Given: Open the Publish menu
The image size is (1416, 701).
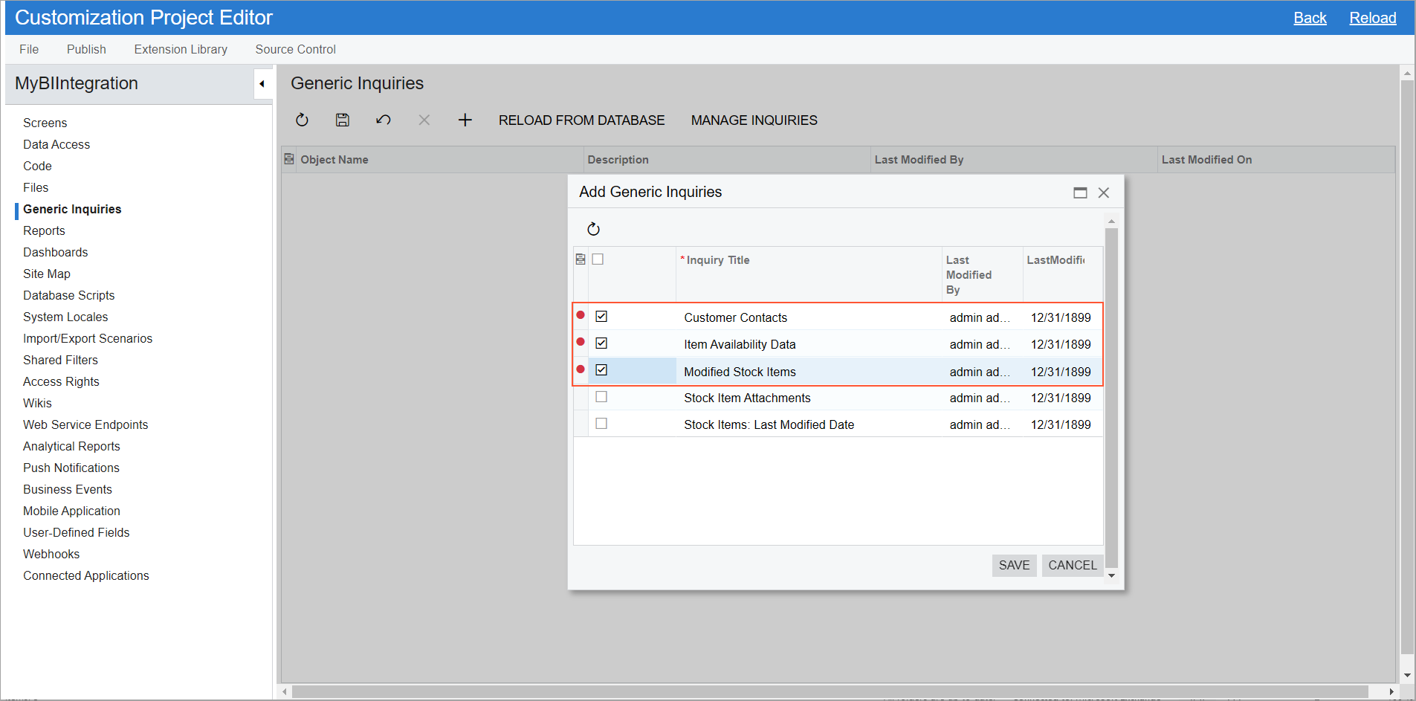Looking at the screenshot, I should pos(86,49).
